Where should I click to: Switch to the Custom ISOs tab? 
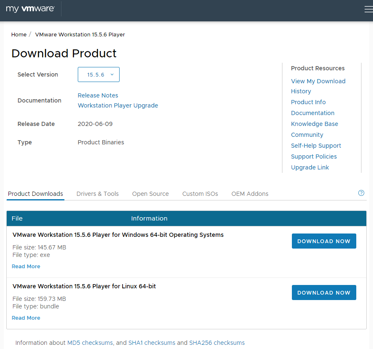tap(200, 194)
